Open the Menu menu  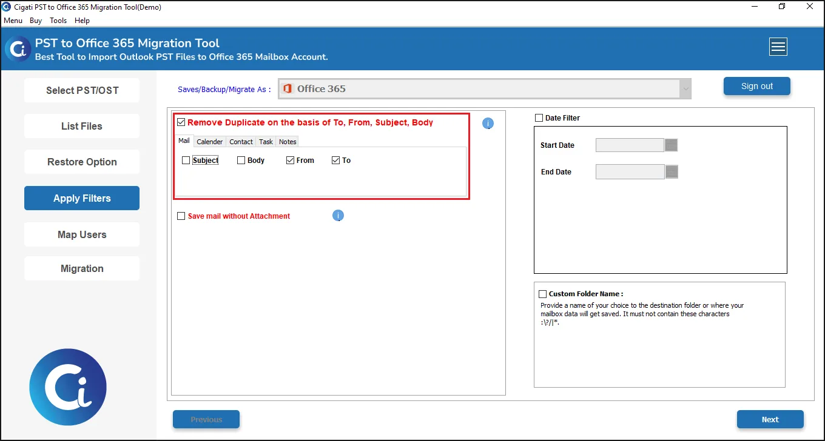[x=13, y=21]
